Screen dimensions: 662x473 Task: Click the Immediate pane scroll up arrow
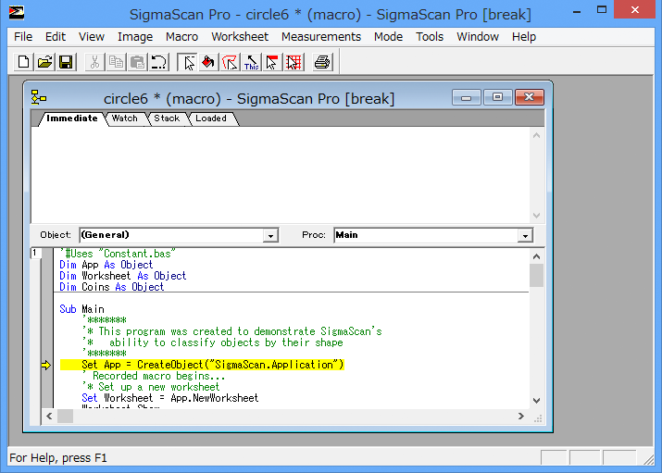pyautogui.click(x=537, y=135)
